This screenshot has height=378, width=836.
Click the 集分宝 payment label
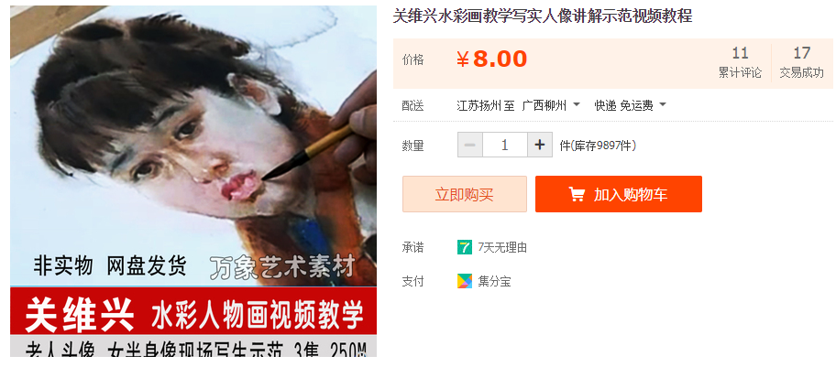click(494, 282)
